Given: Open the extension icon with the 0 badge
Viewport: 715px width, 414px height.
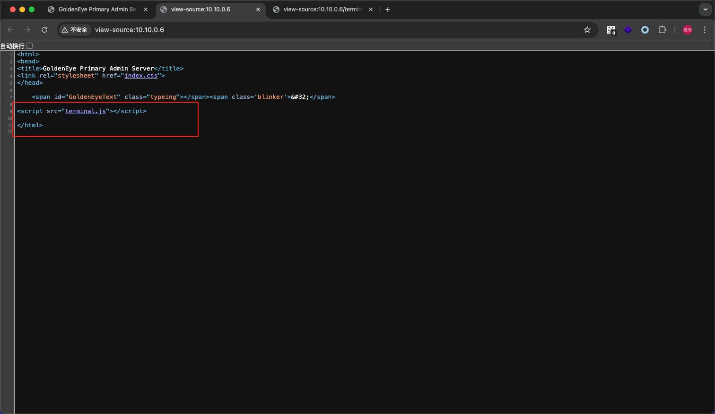Looking at the screenshot, I should pos(611,30).
